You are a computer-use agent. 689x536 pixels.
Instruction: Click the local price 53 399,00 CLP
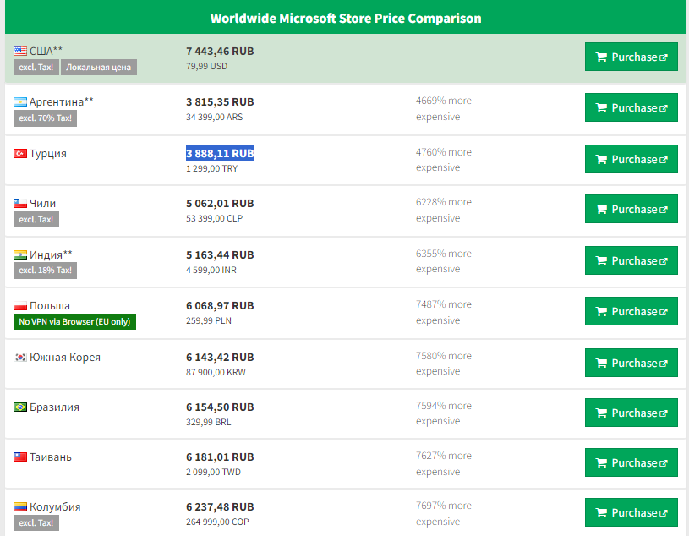[x=214, y=218]
